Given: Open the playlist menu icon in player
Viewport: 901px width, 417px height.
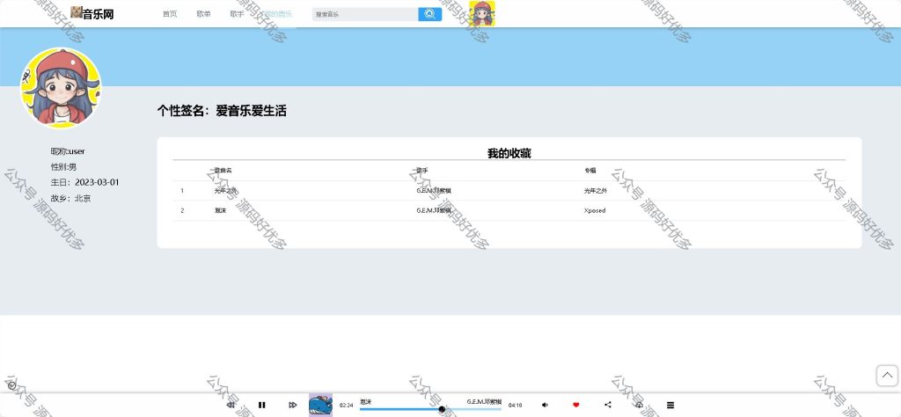Looking at the screenshot, I should coord(670,405).
